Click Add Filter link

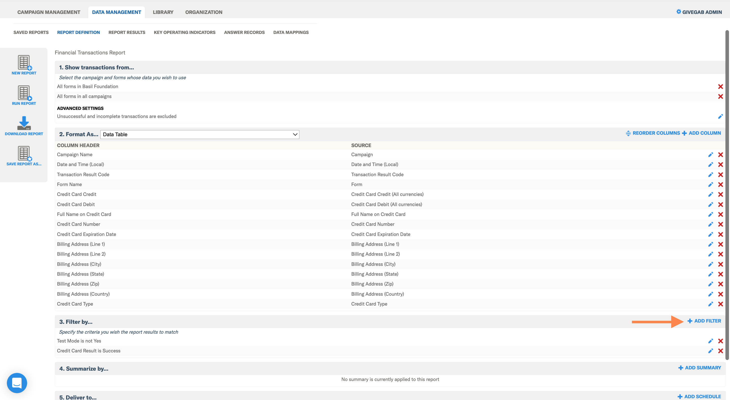coord(704,321)
